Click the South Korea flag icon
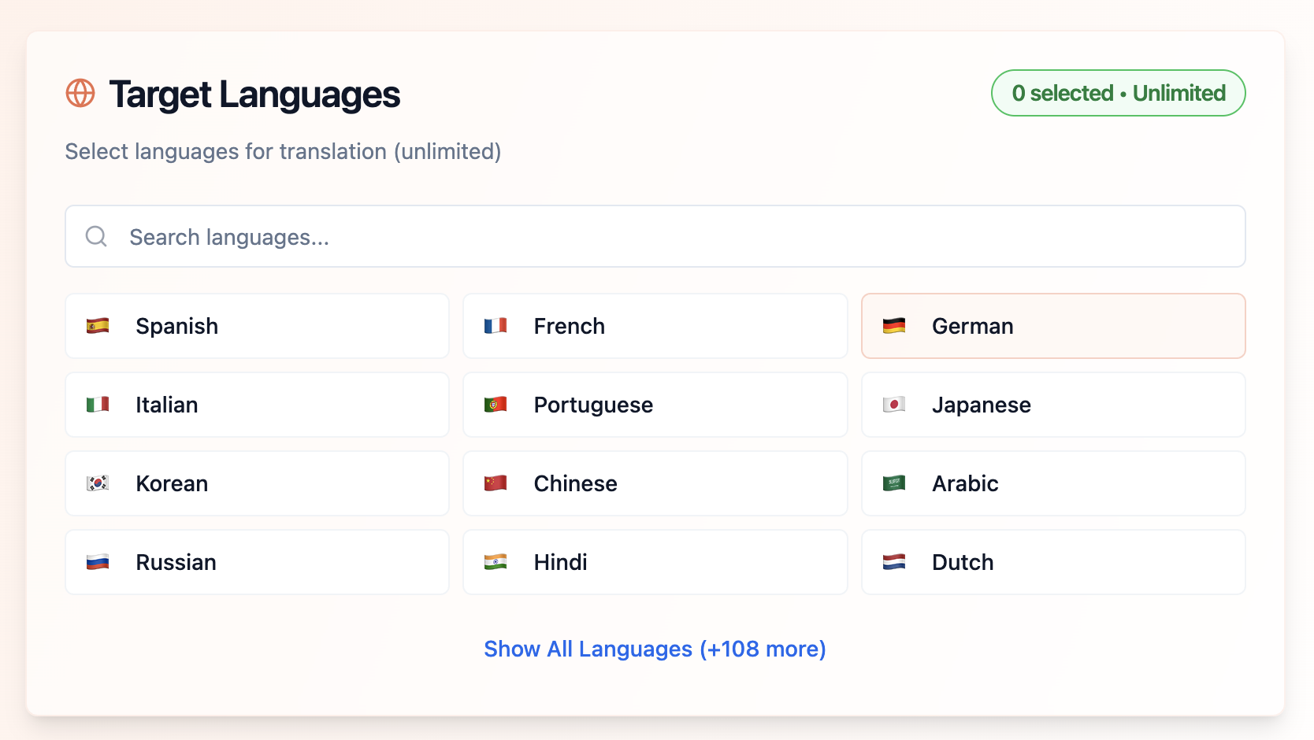This screenshot has height=740, width=1314. pos(98,483)
